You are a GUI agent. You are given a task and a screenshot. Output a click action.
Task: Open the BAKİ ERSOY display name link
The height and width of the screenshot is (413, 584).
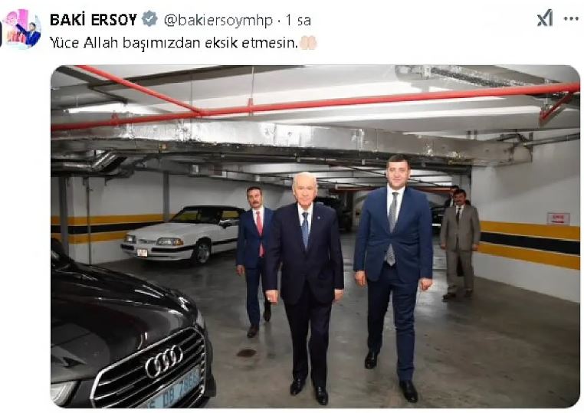pyautogui.click(x=94, y=20)
